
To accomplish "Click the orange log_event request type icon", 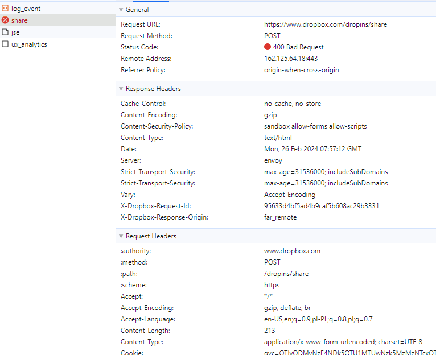I will pos(5,9).
